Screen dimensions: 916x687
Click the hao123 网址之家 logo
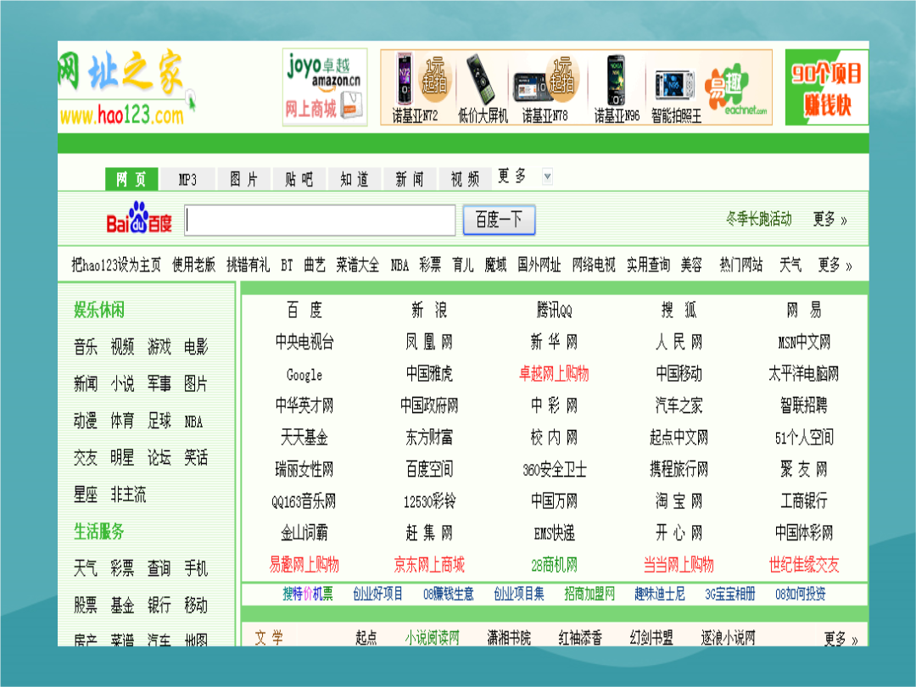click(126, 87)
